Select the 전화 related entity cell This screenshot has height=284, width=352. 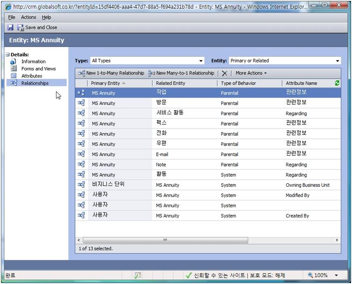(x=161, y=133)
